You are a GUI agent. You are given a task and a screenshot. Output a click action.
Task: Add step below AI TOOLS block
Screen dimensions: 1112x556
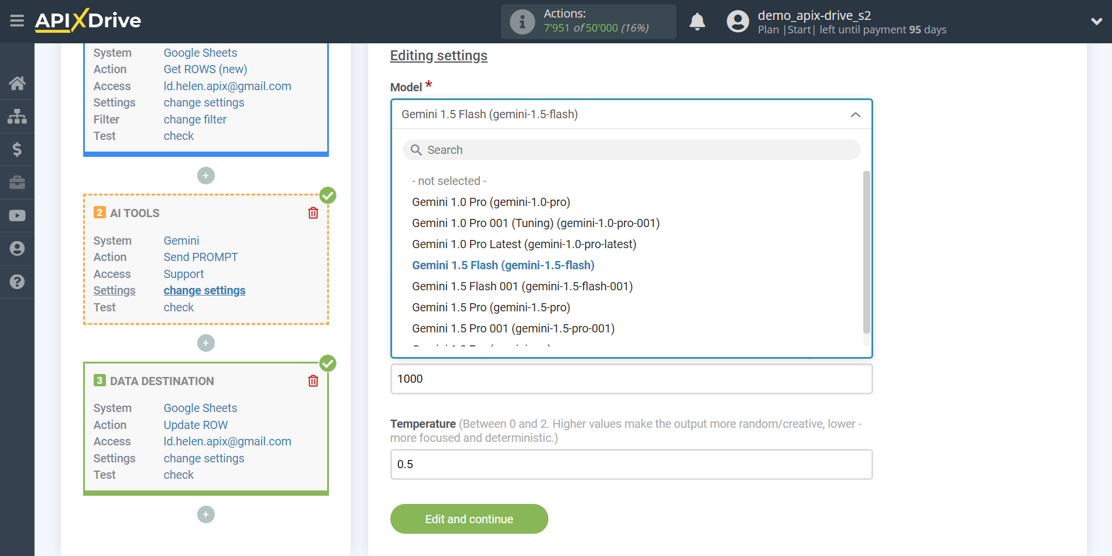pos(206,343)
